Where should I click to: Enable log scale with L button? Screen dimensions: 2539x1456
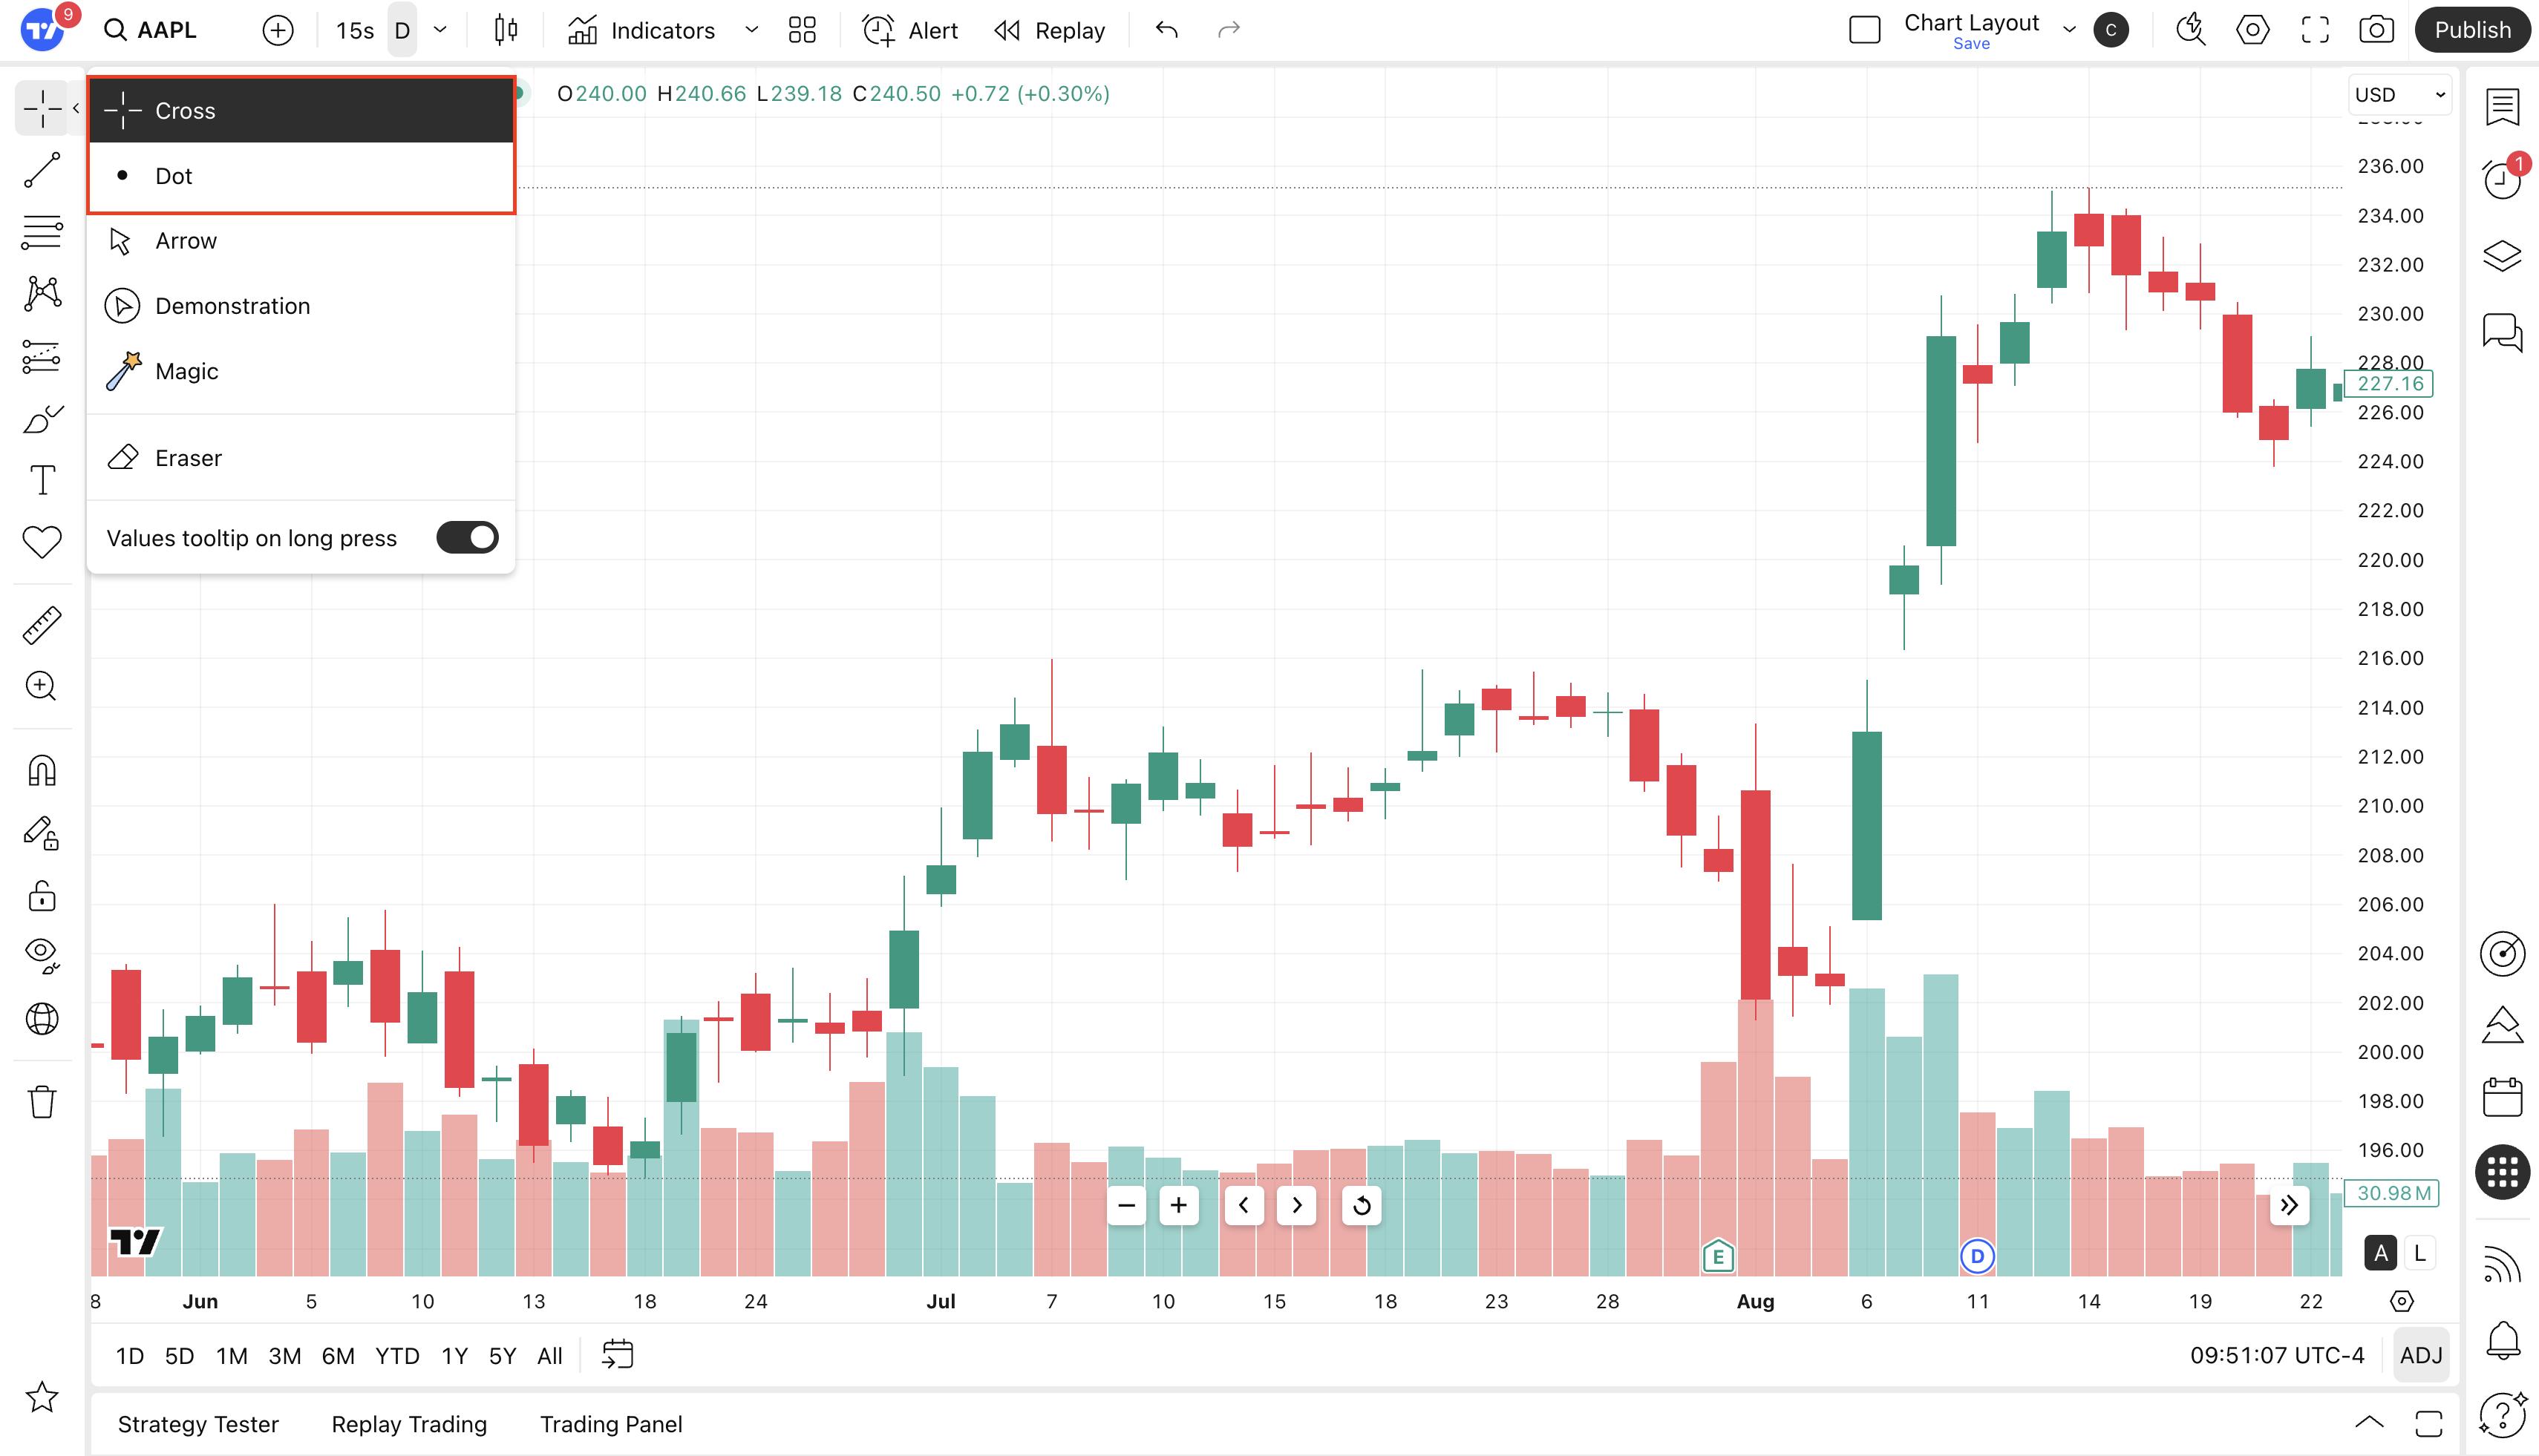2420,1253
